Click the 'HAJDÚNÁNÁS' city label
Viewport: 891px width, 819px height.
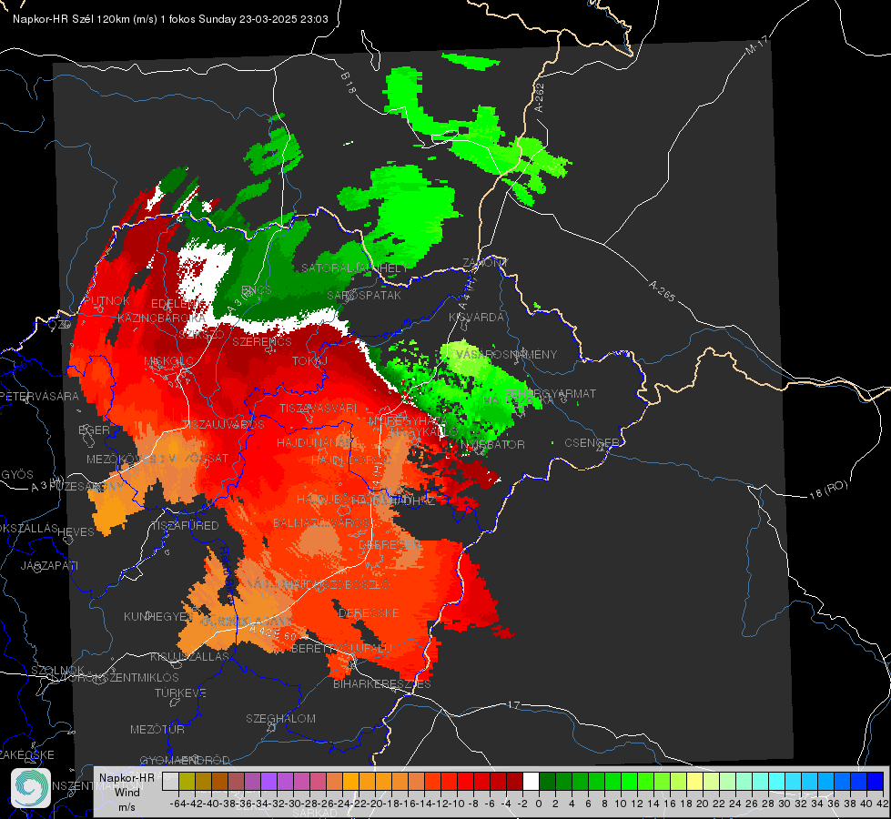[x=314, y=443]
